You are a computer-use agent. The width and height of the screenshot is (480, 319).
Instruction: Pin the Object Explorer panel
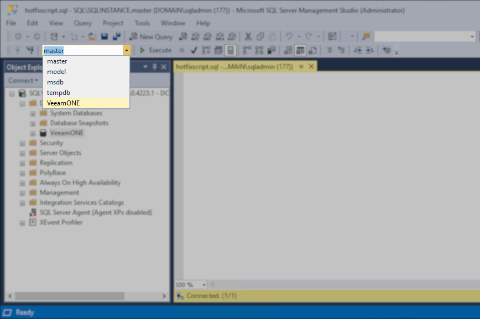(x=155, y=67)
